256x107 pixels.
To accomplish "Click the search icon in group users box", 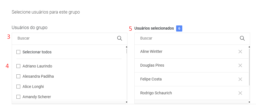I will (119, 38).
